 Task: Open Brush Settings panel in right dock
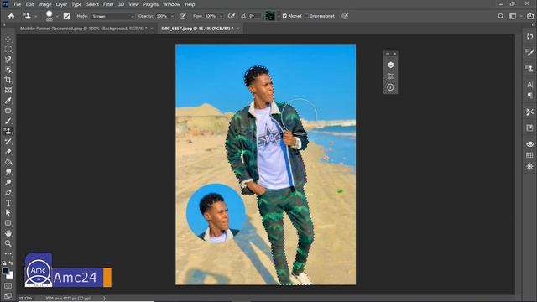point(529,52)
